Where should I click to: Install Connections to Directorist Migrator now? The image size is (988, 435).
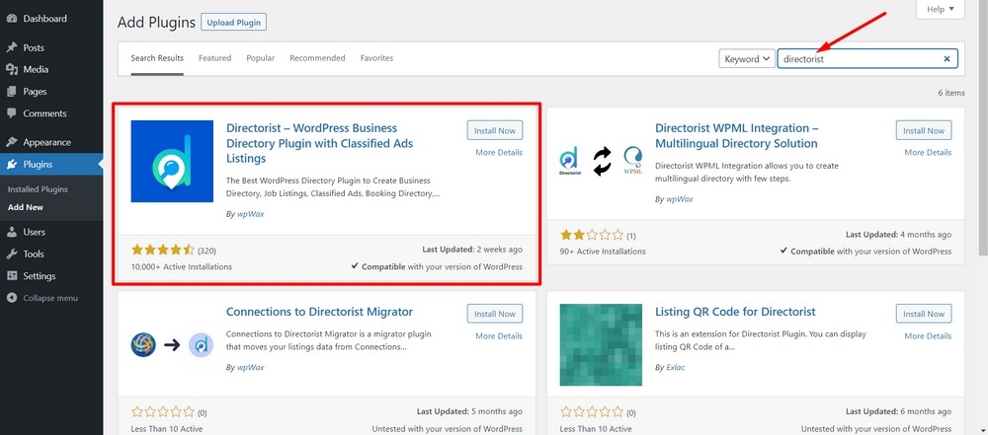pyautogui.click(x=495, y=314)
